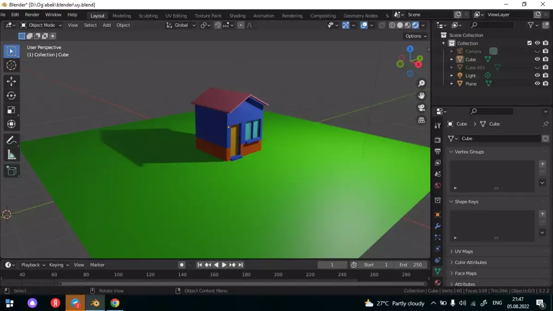Select the Select Box tool

point(12,51)
